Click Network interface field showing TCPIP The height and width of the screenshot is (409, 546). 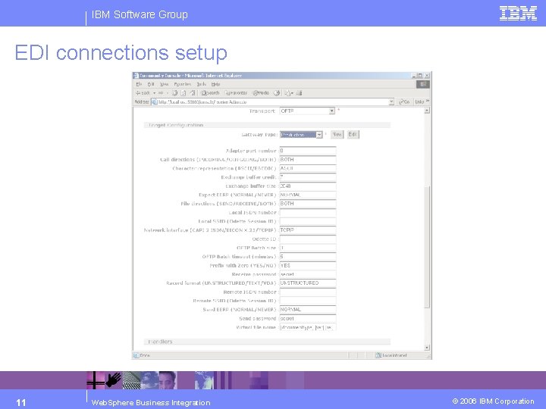coord(308,230)
